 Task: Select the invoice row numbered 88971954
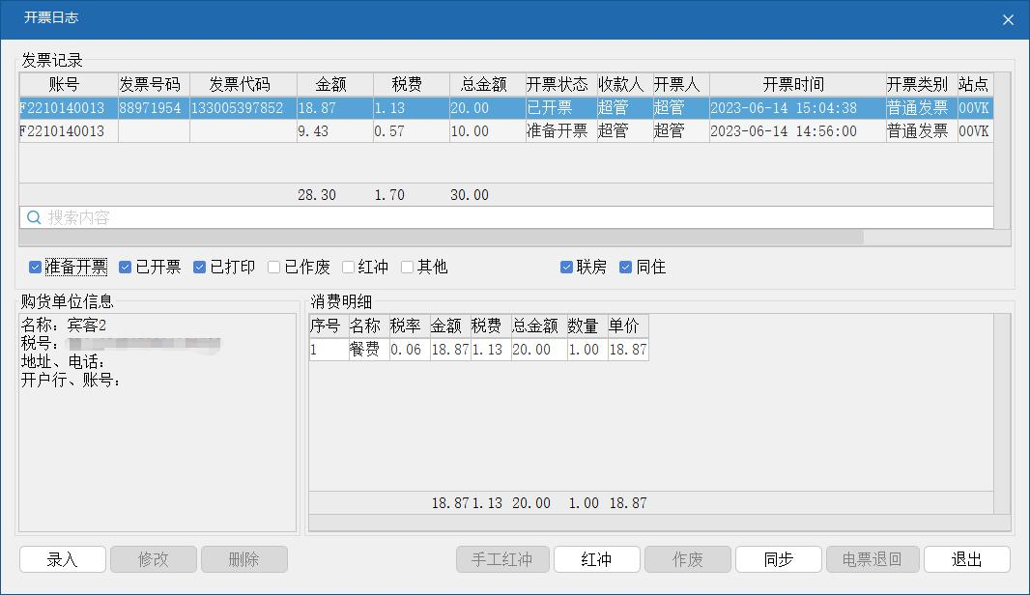pyautogui.click(x=506, y=108)
